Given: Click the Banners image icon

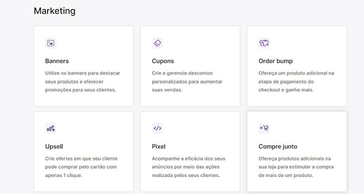Looking at the screenshot, I should (x=51, y=43).
